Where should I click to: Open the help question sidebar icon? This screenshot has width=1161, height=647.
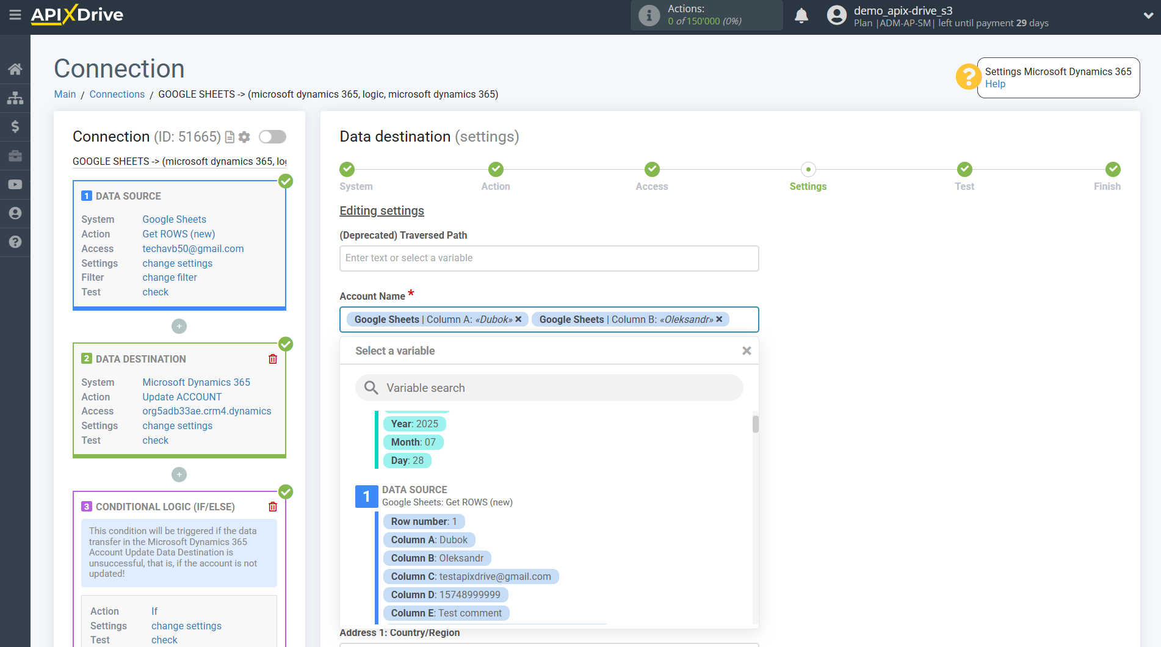(x=15, y=242)
